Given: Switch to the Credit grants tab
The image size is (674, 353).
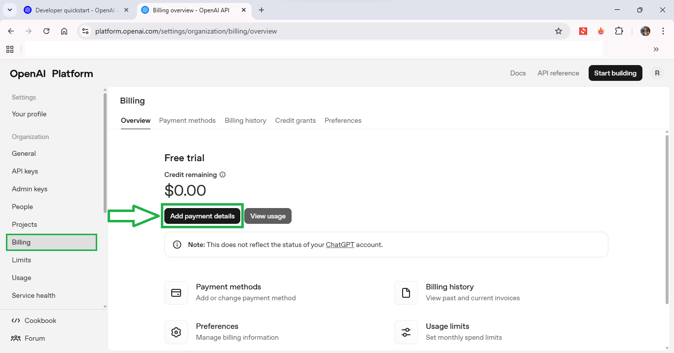Looking at the screenshot, I should 295,120.
